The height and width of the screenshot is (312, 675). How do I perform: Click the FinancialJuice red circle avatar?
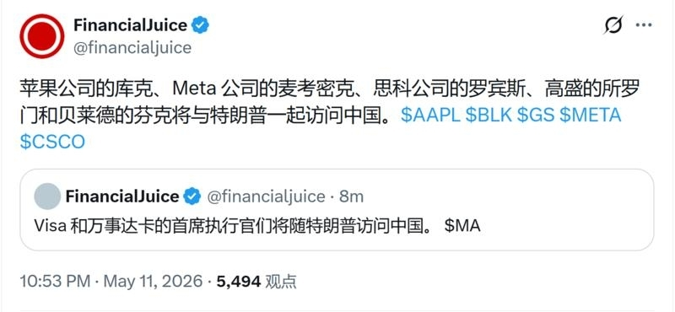point(41,36)
